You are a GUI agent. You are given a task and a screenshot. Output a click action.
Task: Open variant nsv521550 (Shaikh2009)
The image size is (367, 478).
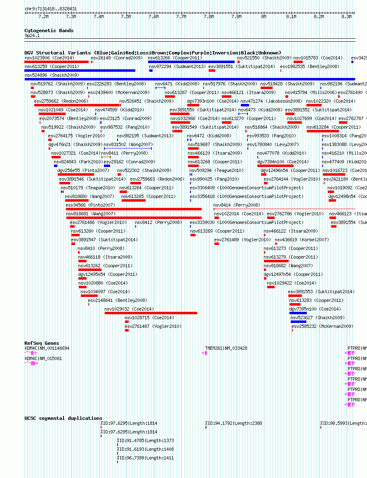[x=264, y=58]
